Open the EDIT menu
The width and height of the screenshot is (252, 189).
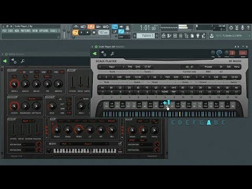click(x=10, y=31)
